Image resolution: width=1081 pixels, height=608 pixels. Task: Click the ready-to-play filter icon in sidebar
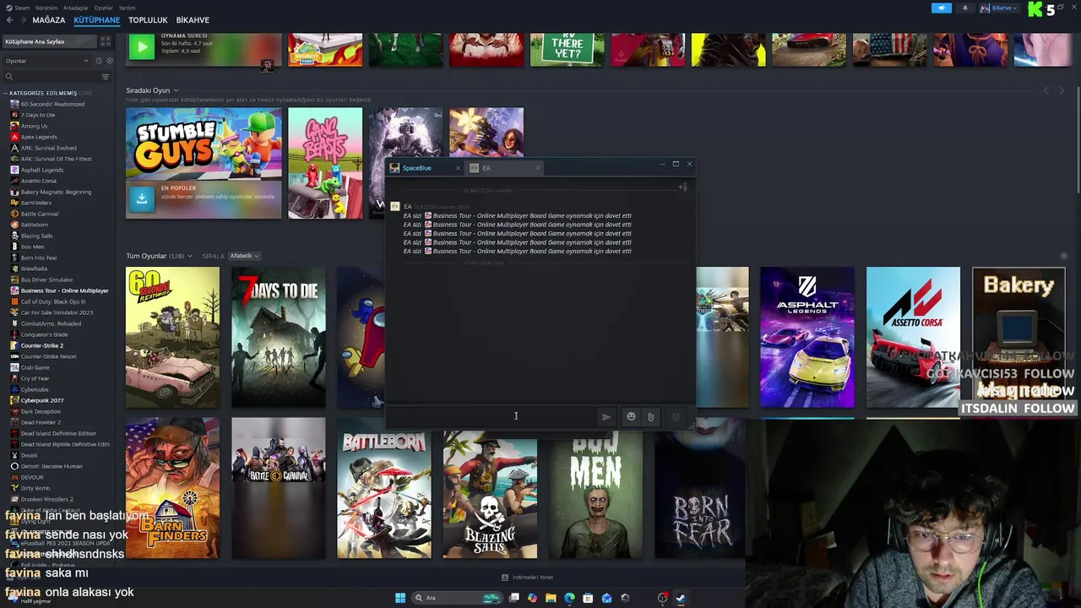[109, 61]
